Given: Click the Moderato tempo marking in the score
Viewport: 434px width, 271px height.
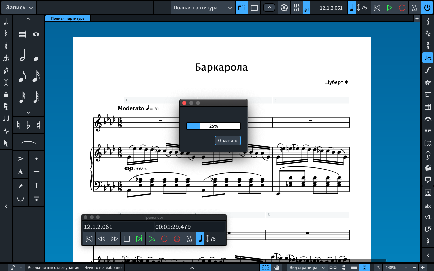Looking at the screenshot, I should (131, 108).
